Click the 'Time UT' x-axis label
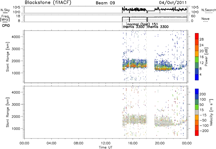The width and height of the screenshot is (216, 149). pos(106,147)
